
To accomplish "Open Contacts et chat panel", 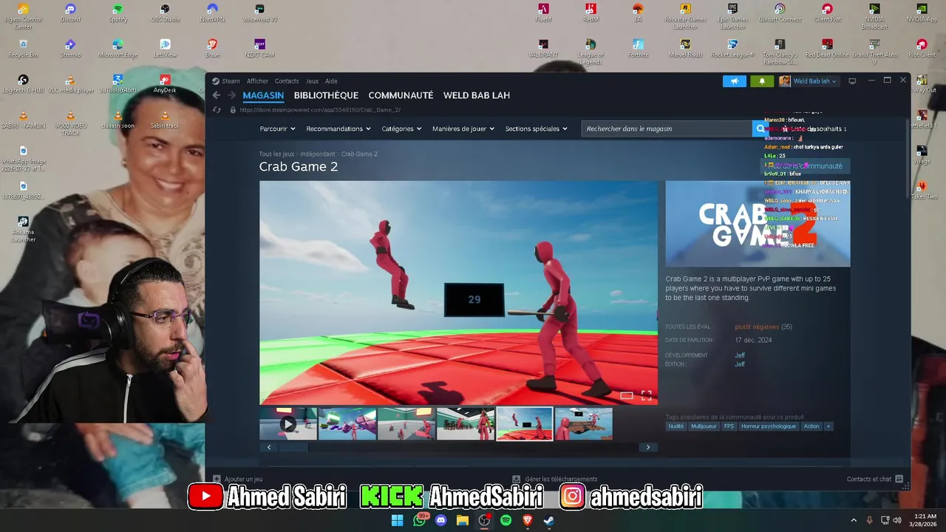I will click(875, 479).
